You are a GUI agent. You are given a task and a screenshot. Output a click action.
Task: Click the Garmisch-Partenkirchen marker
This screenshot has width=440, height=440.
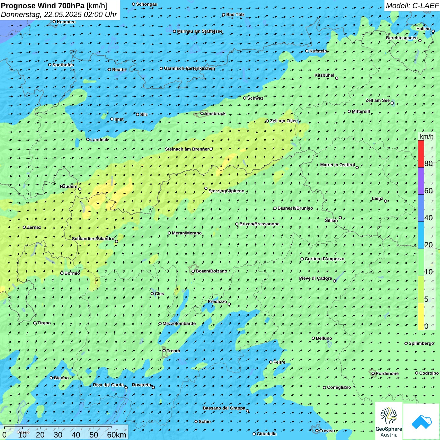(x=161, y=69)
